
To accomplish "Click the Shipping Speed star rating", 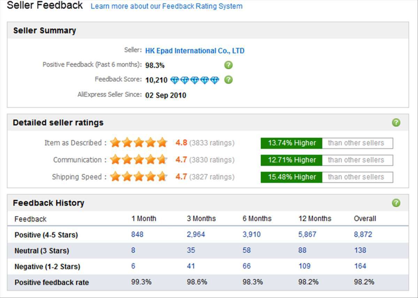I will click(x=139, y=177).
